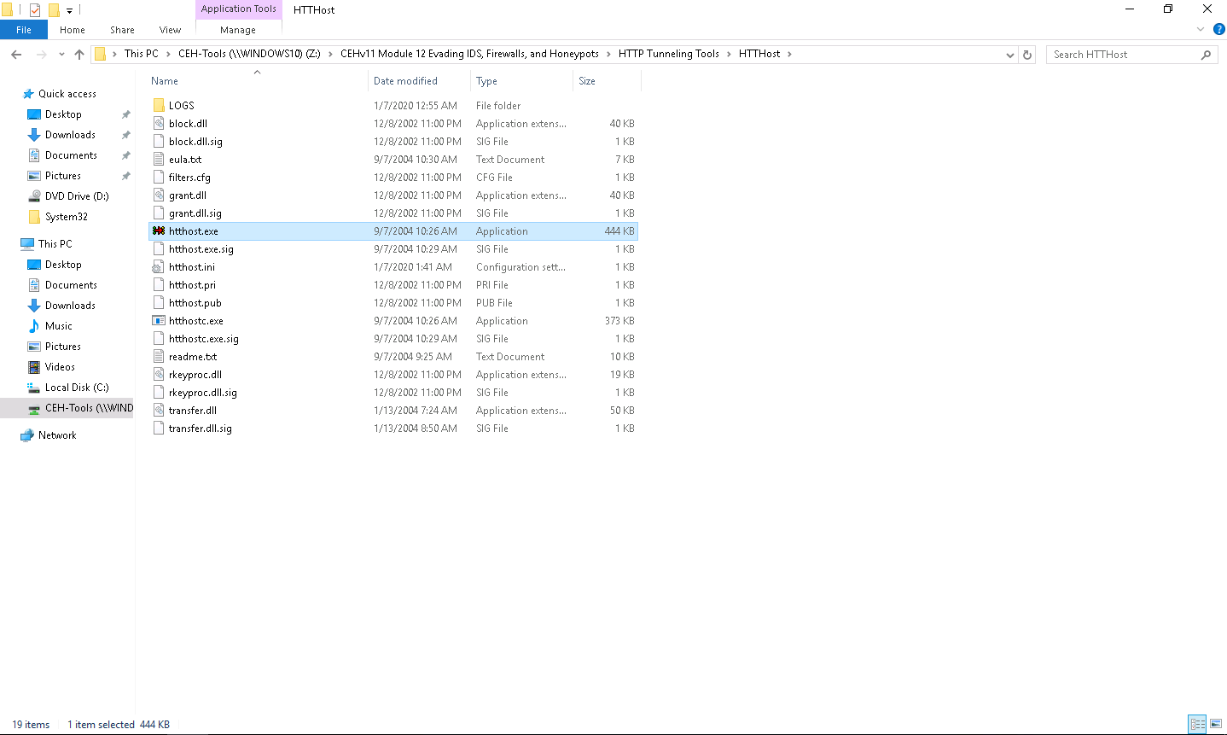The height and width of the screenshot is (735, 1227).
Task: Open the address bar history dropdown
Action: coord(1010,55)
